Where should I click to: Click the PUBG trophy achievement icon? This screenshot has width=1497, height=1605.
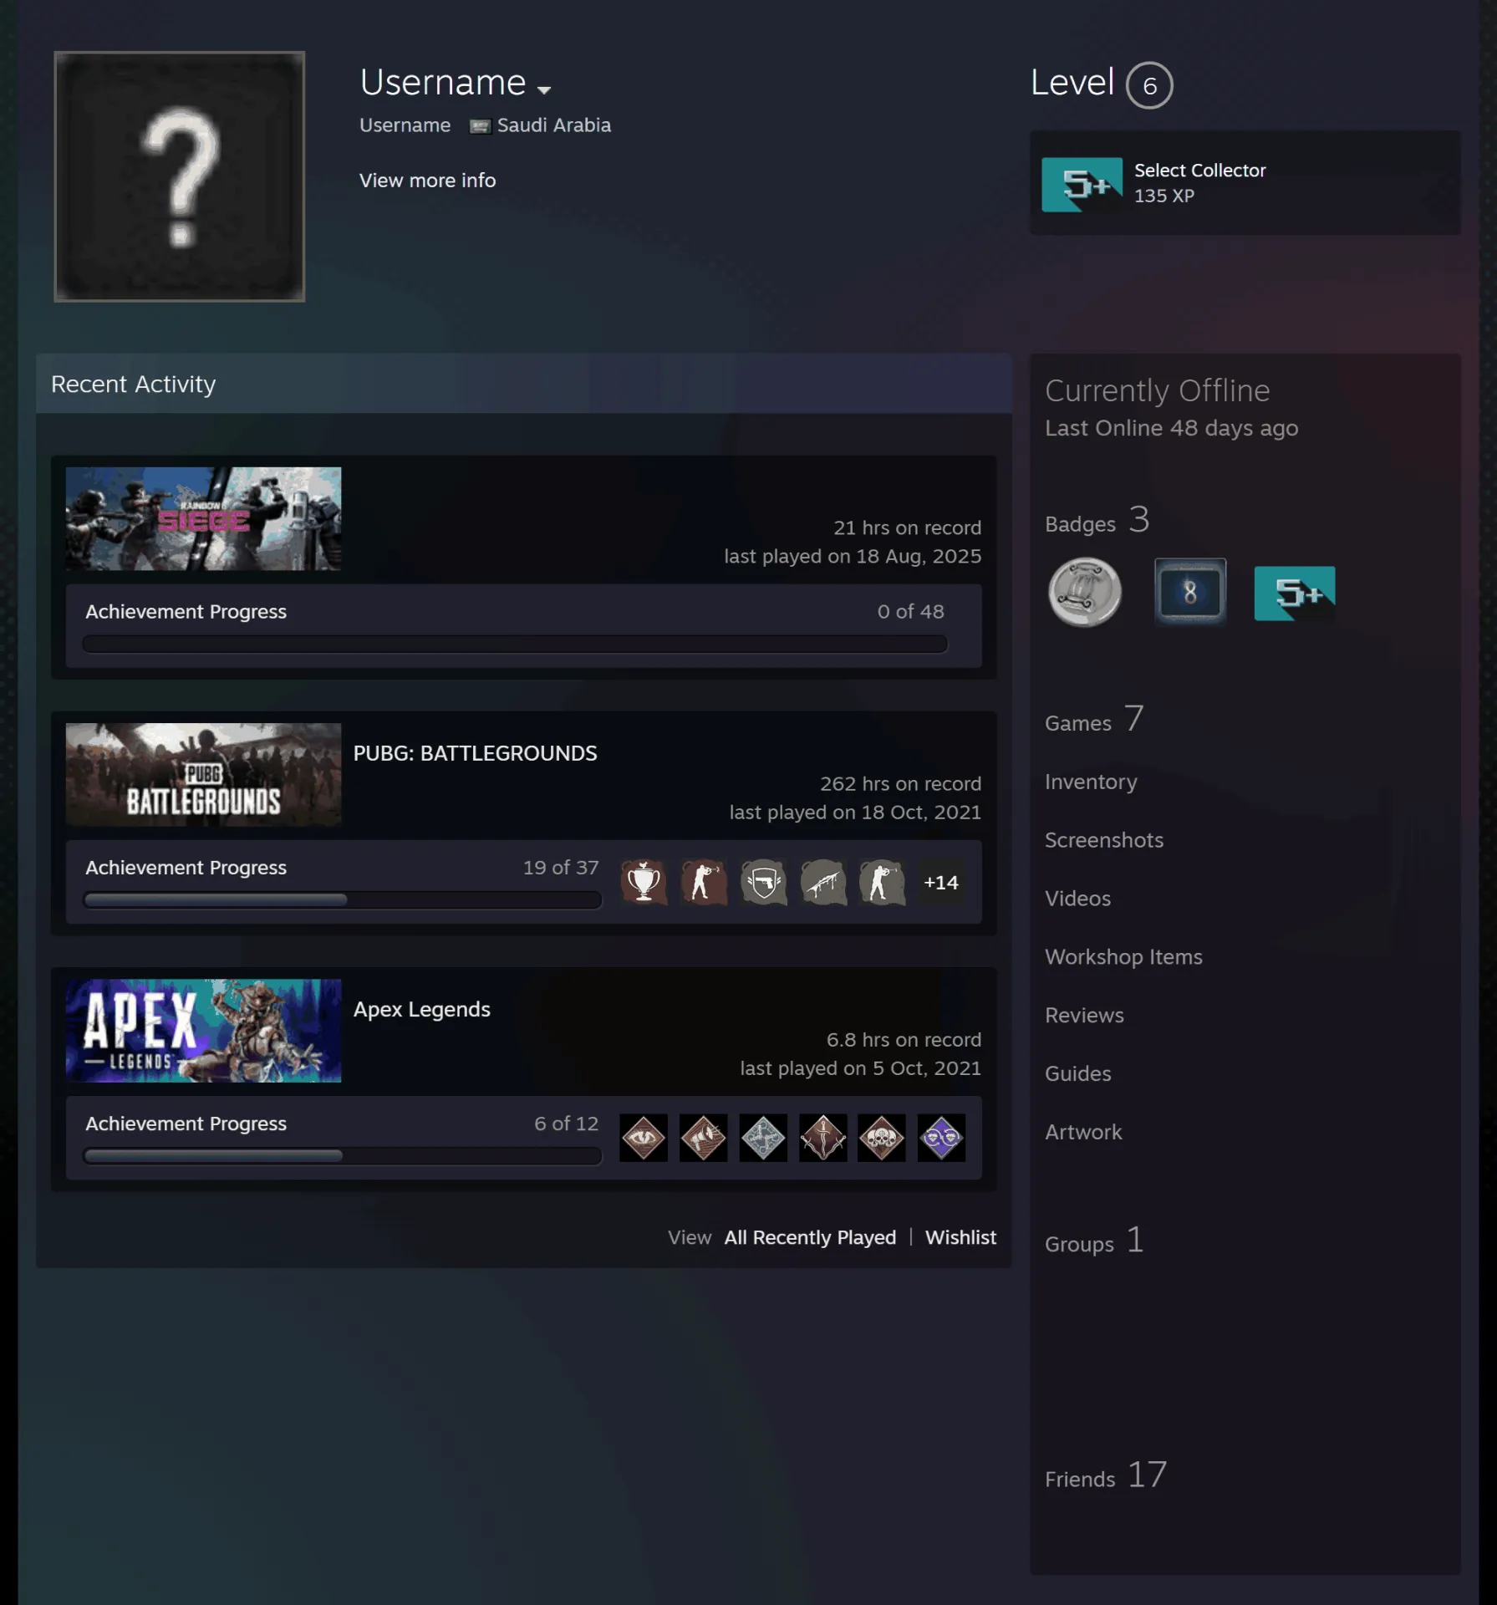point(644,882)
